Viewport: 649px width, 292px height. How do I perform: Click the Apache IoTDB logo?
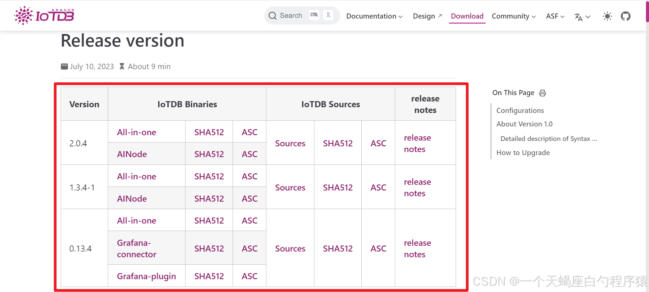coord(44,16)
